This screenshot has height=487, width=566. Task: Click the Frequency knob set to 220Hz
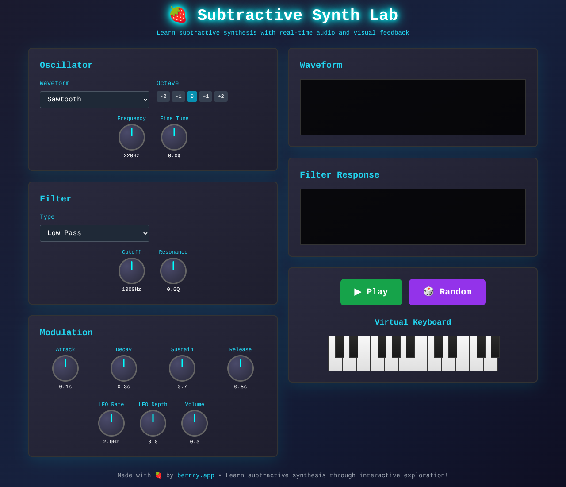coord(131,137)
